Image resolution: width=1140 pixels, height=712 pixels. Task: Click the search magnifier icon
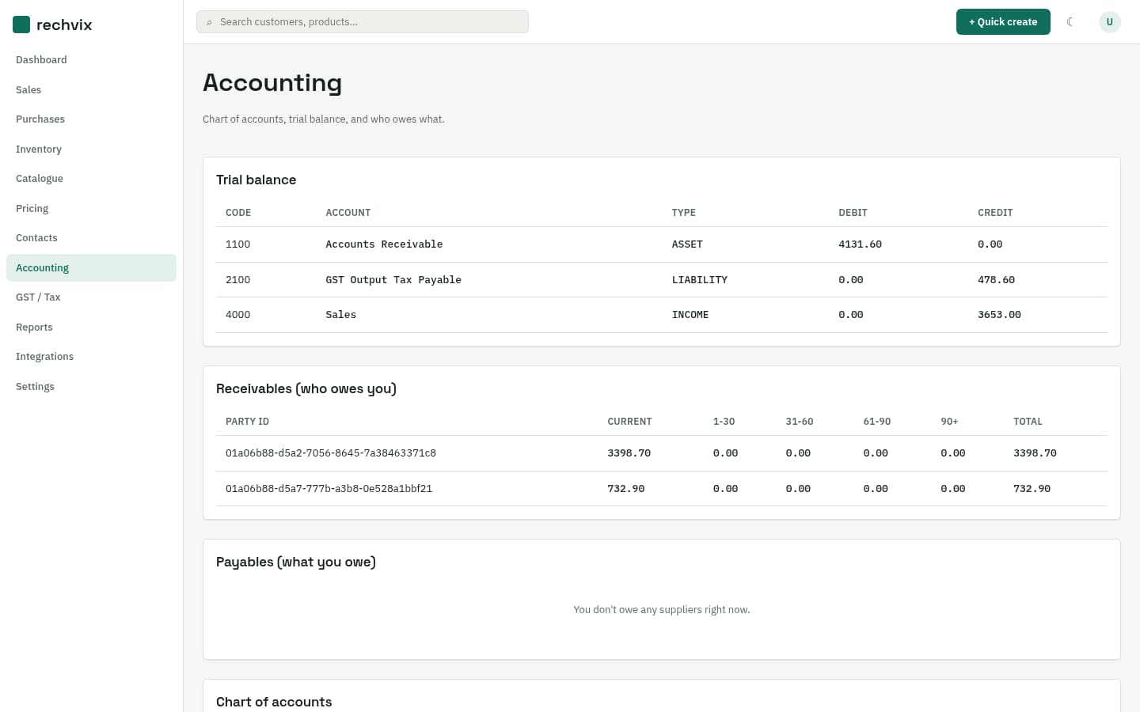[x=209, y=22]
